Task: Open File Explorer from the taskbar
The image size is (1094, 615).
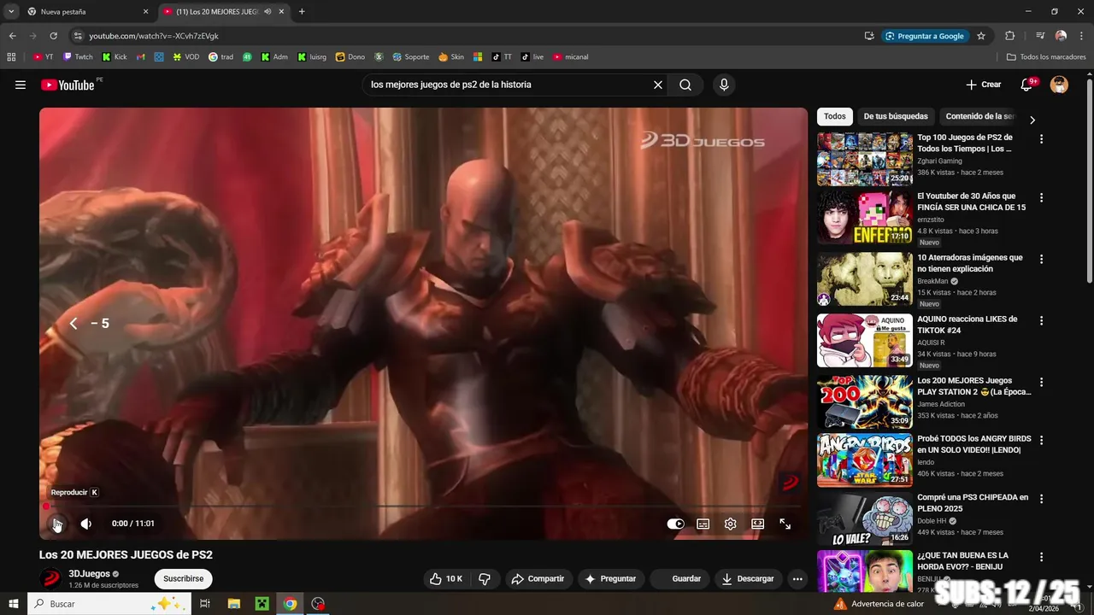Action: 233,604
